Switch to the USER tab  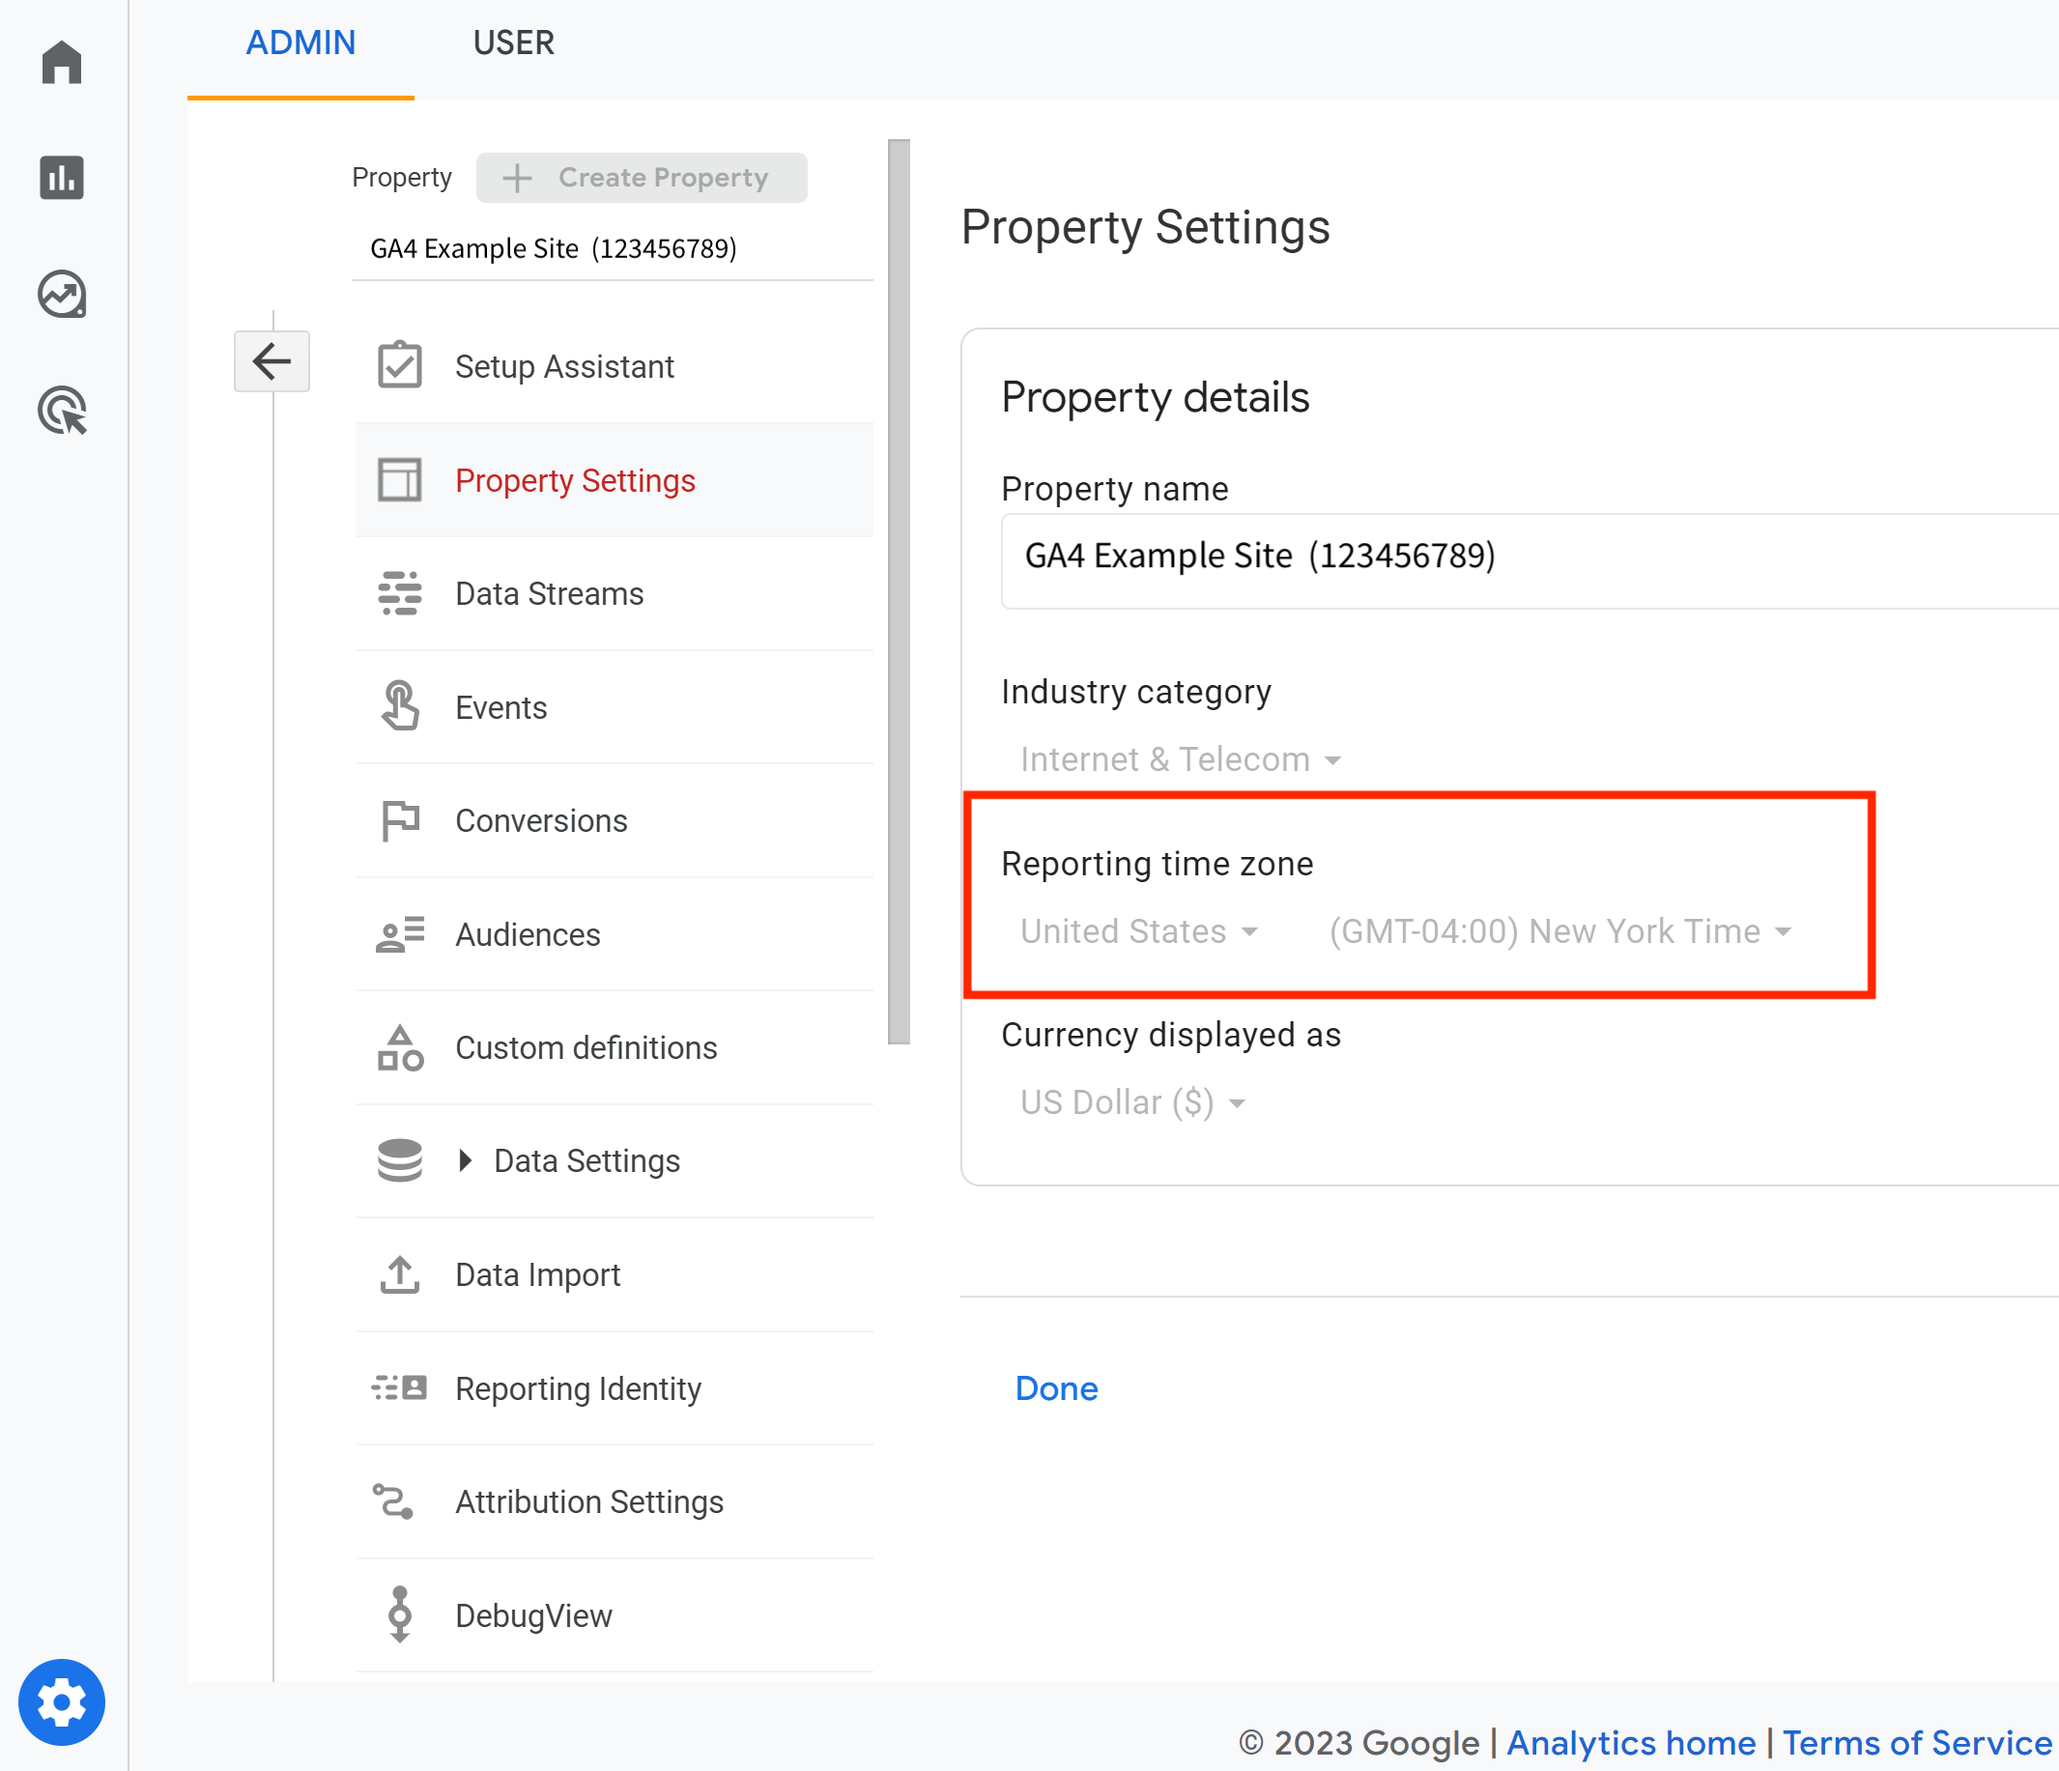point(513,43)
